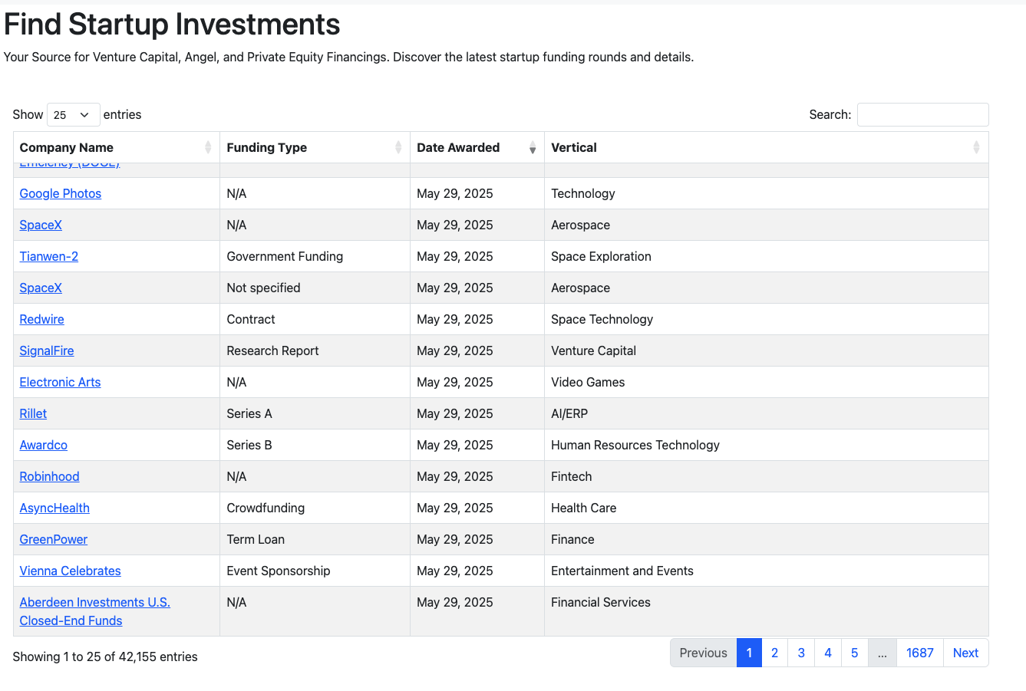
Task: Click Funding Type sort arrows icon
Action: coord(398,147)
